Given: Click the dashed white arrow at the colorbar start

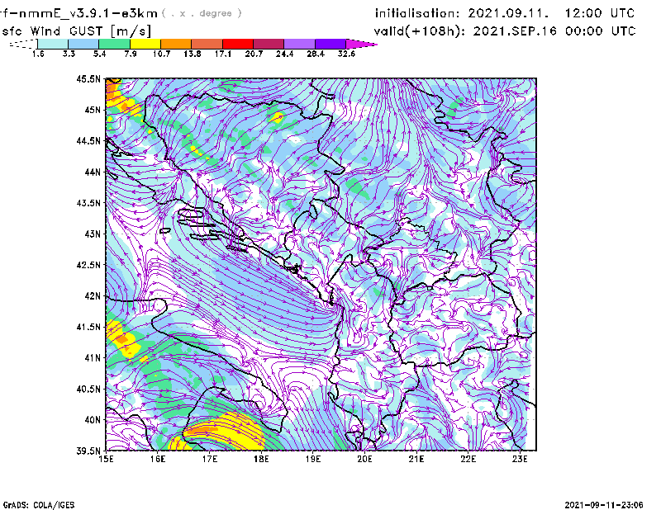Looking at the screenshot, I should [x=23, y=44].
